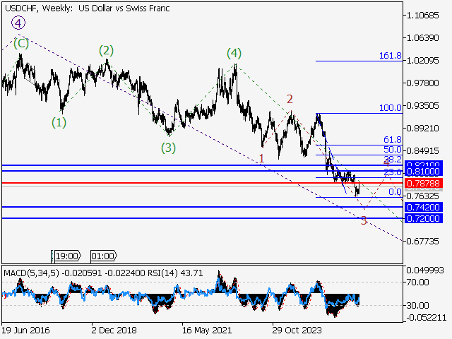Click the red 0.78788 price tag
The height and width of the screenshot is (339, 452).
tap(423, 183)
